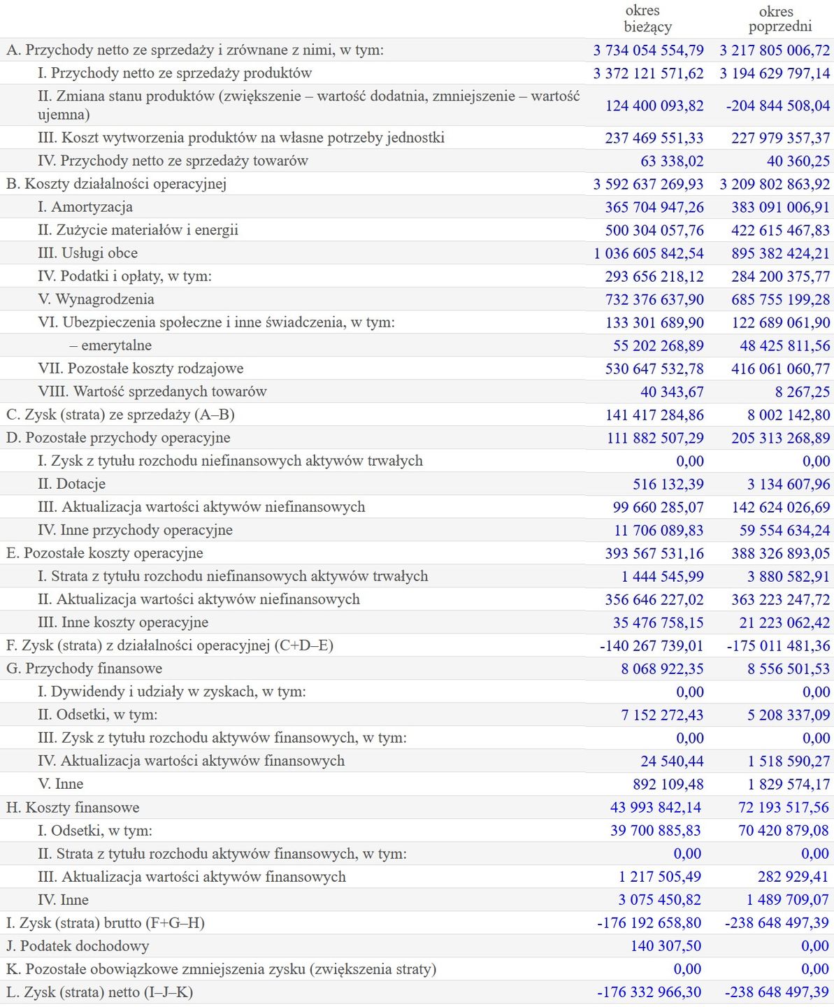Image resolution: width=834 pixels, height=1007 pixels.
Task: Select 'I. Zysk (strata) brutto (F+G–H)' label
Action: pos(106,922)
